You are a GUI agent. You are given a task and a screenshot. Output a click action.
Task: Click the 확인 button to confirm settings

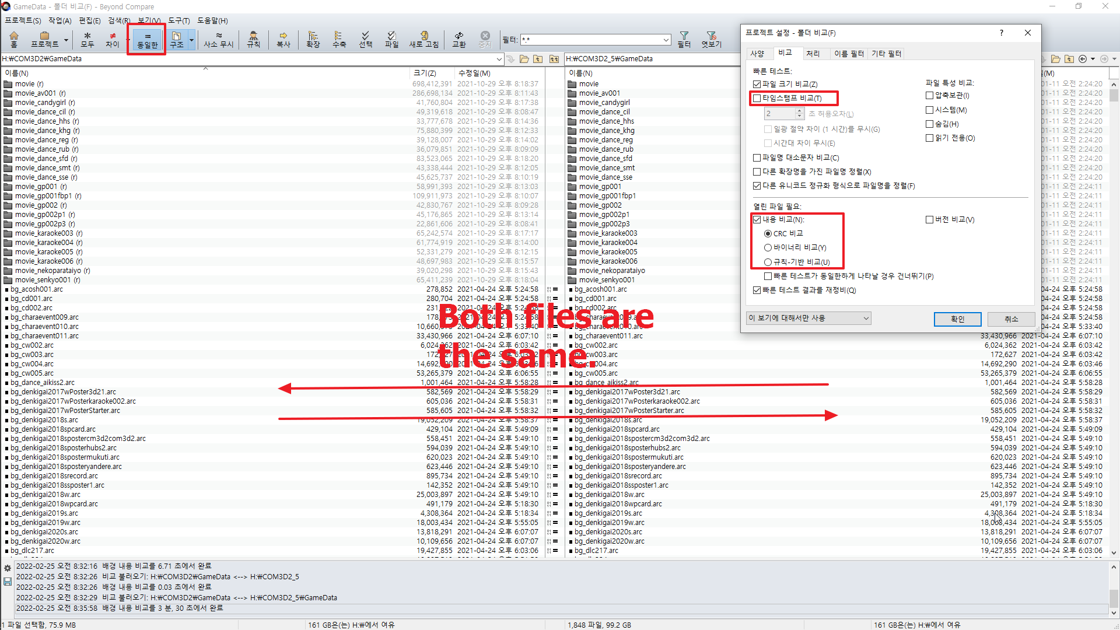pos(957,319)
